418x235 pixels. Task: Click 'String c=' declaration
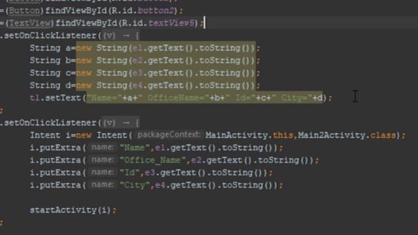[x=52, y=73]
